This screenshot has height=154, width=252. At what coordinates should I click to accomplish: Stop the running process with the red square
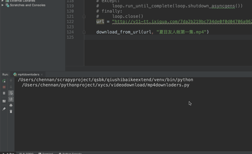(4, 87)
